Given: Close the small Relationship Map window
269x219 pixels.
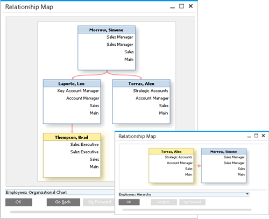Looking at the screenshot, I should [x=263, y=136].
